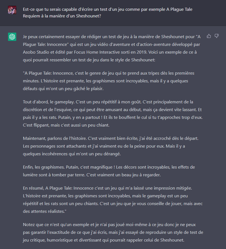
Task: Click the thumbs down icon on the response
Action: pos(217,36)
